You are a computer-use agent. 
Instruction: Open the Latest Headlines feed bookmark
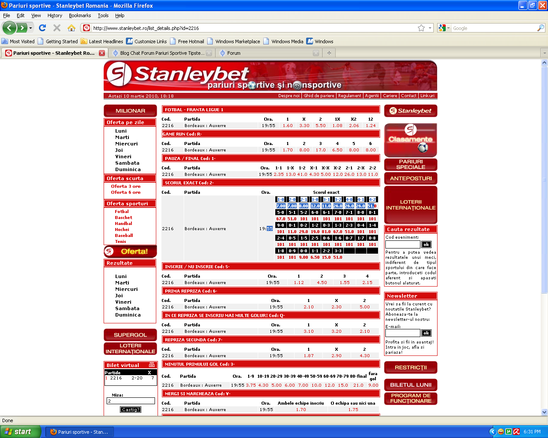[x=102, y=41]
